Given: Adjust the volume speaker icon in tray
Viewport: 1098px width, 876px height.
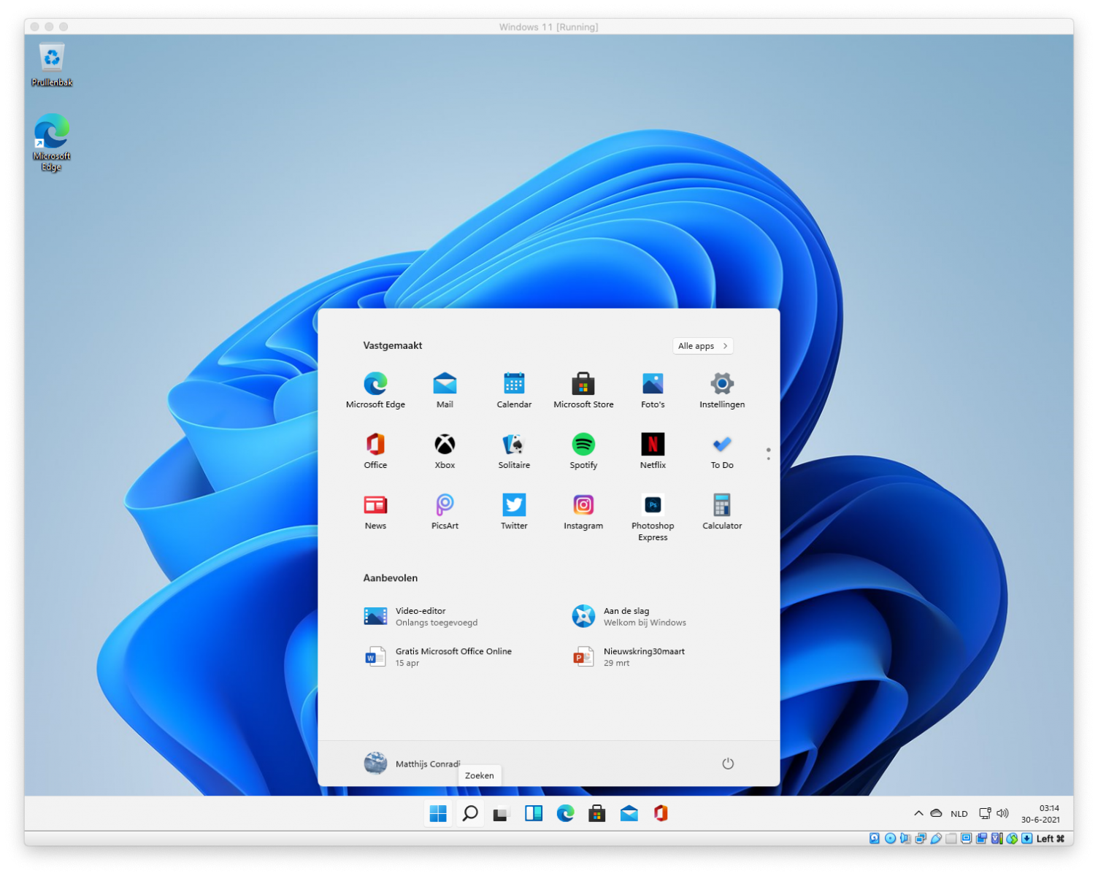Looking at the screenshot, I should tap(1003, 813).
